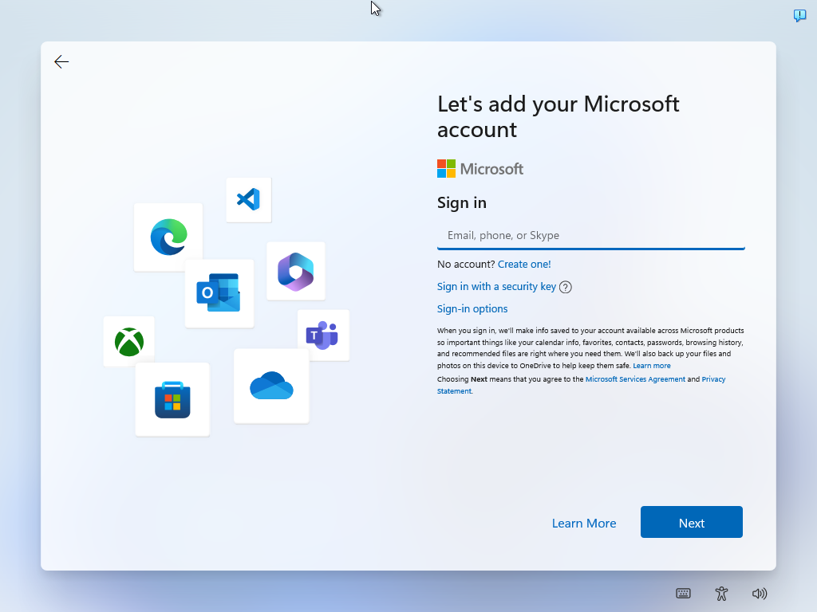Click the OneDrive cloud icon
The image size is (817, 612).
[271, 385]
